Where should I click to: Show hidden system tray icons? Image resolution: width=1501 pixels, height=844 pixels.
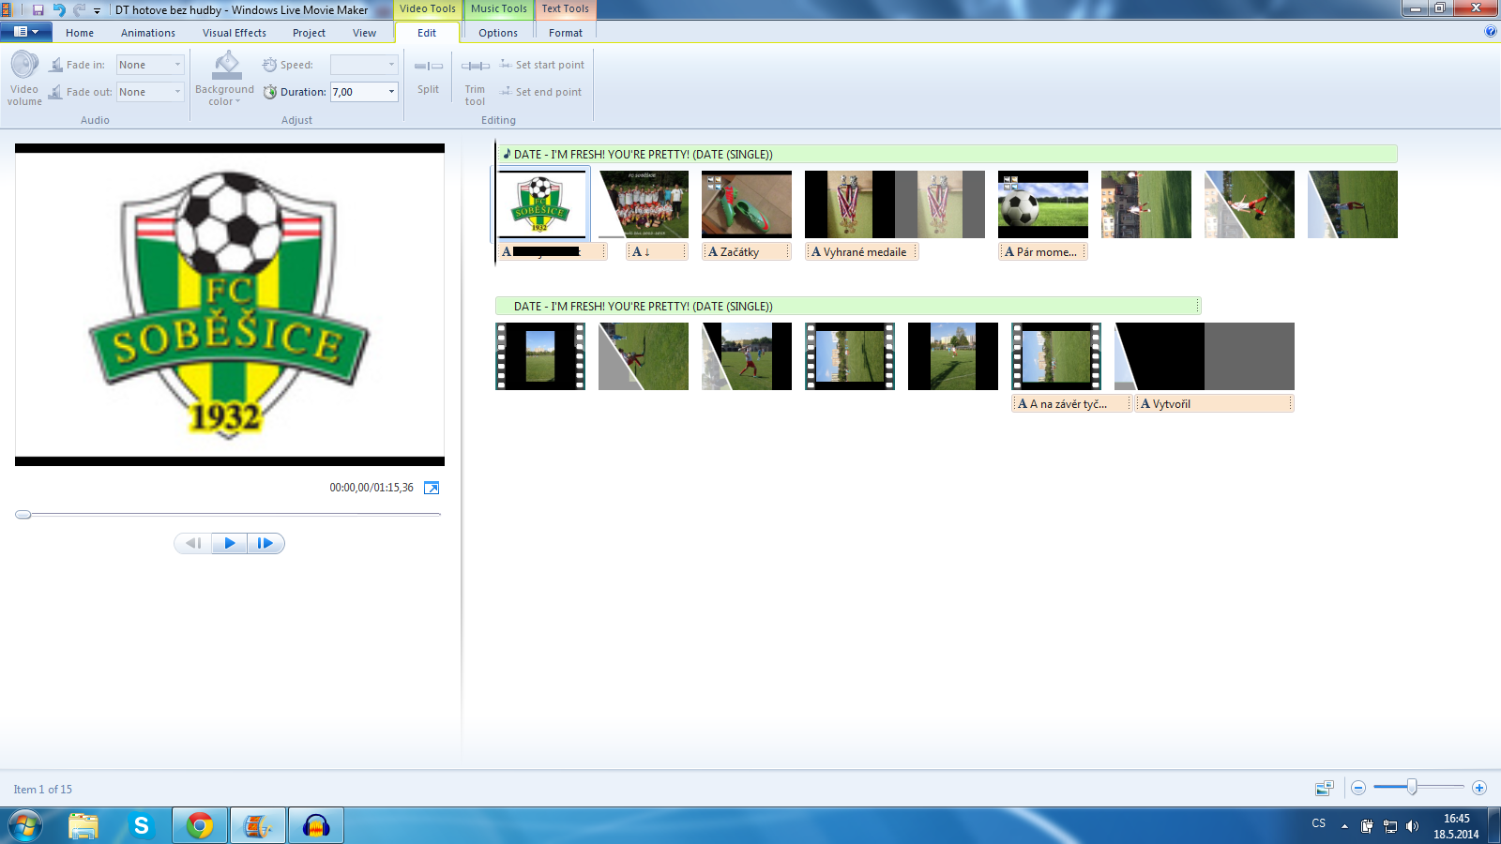coord(1344,826)
